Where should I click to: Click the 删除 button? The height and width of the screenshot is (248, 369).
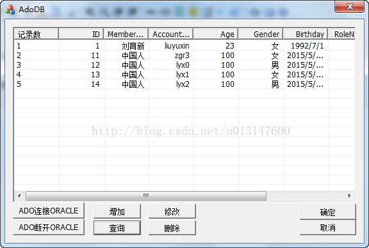coord(172,228)
